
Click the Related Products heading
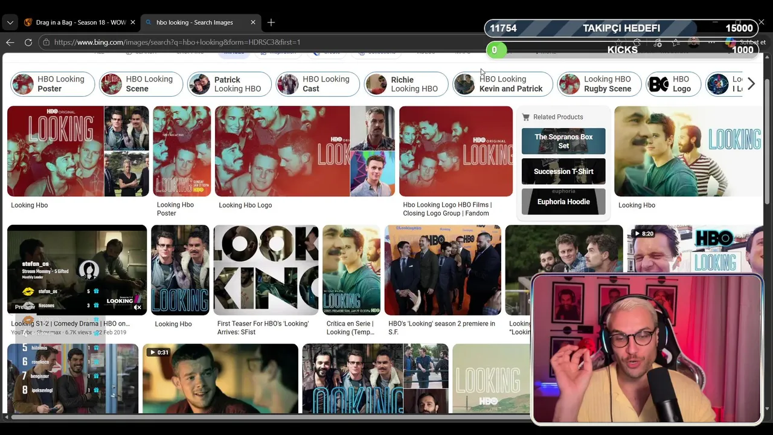click(558, 117)
